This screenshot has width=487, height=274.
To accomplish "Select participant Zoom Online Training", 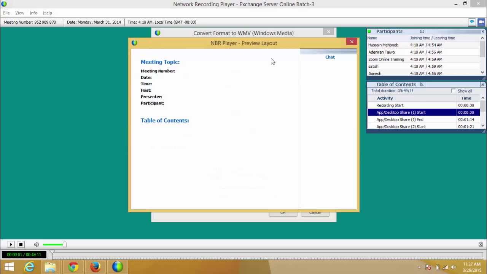I will pyautogui.click(x=386, y=59).
